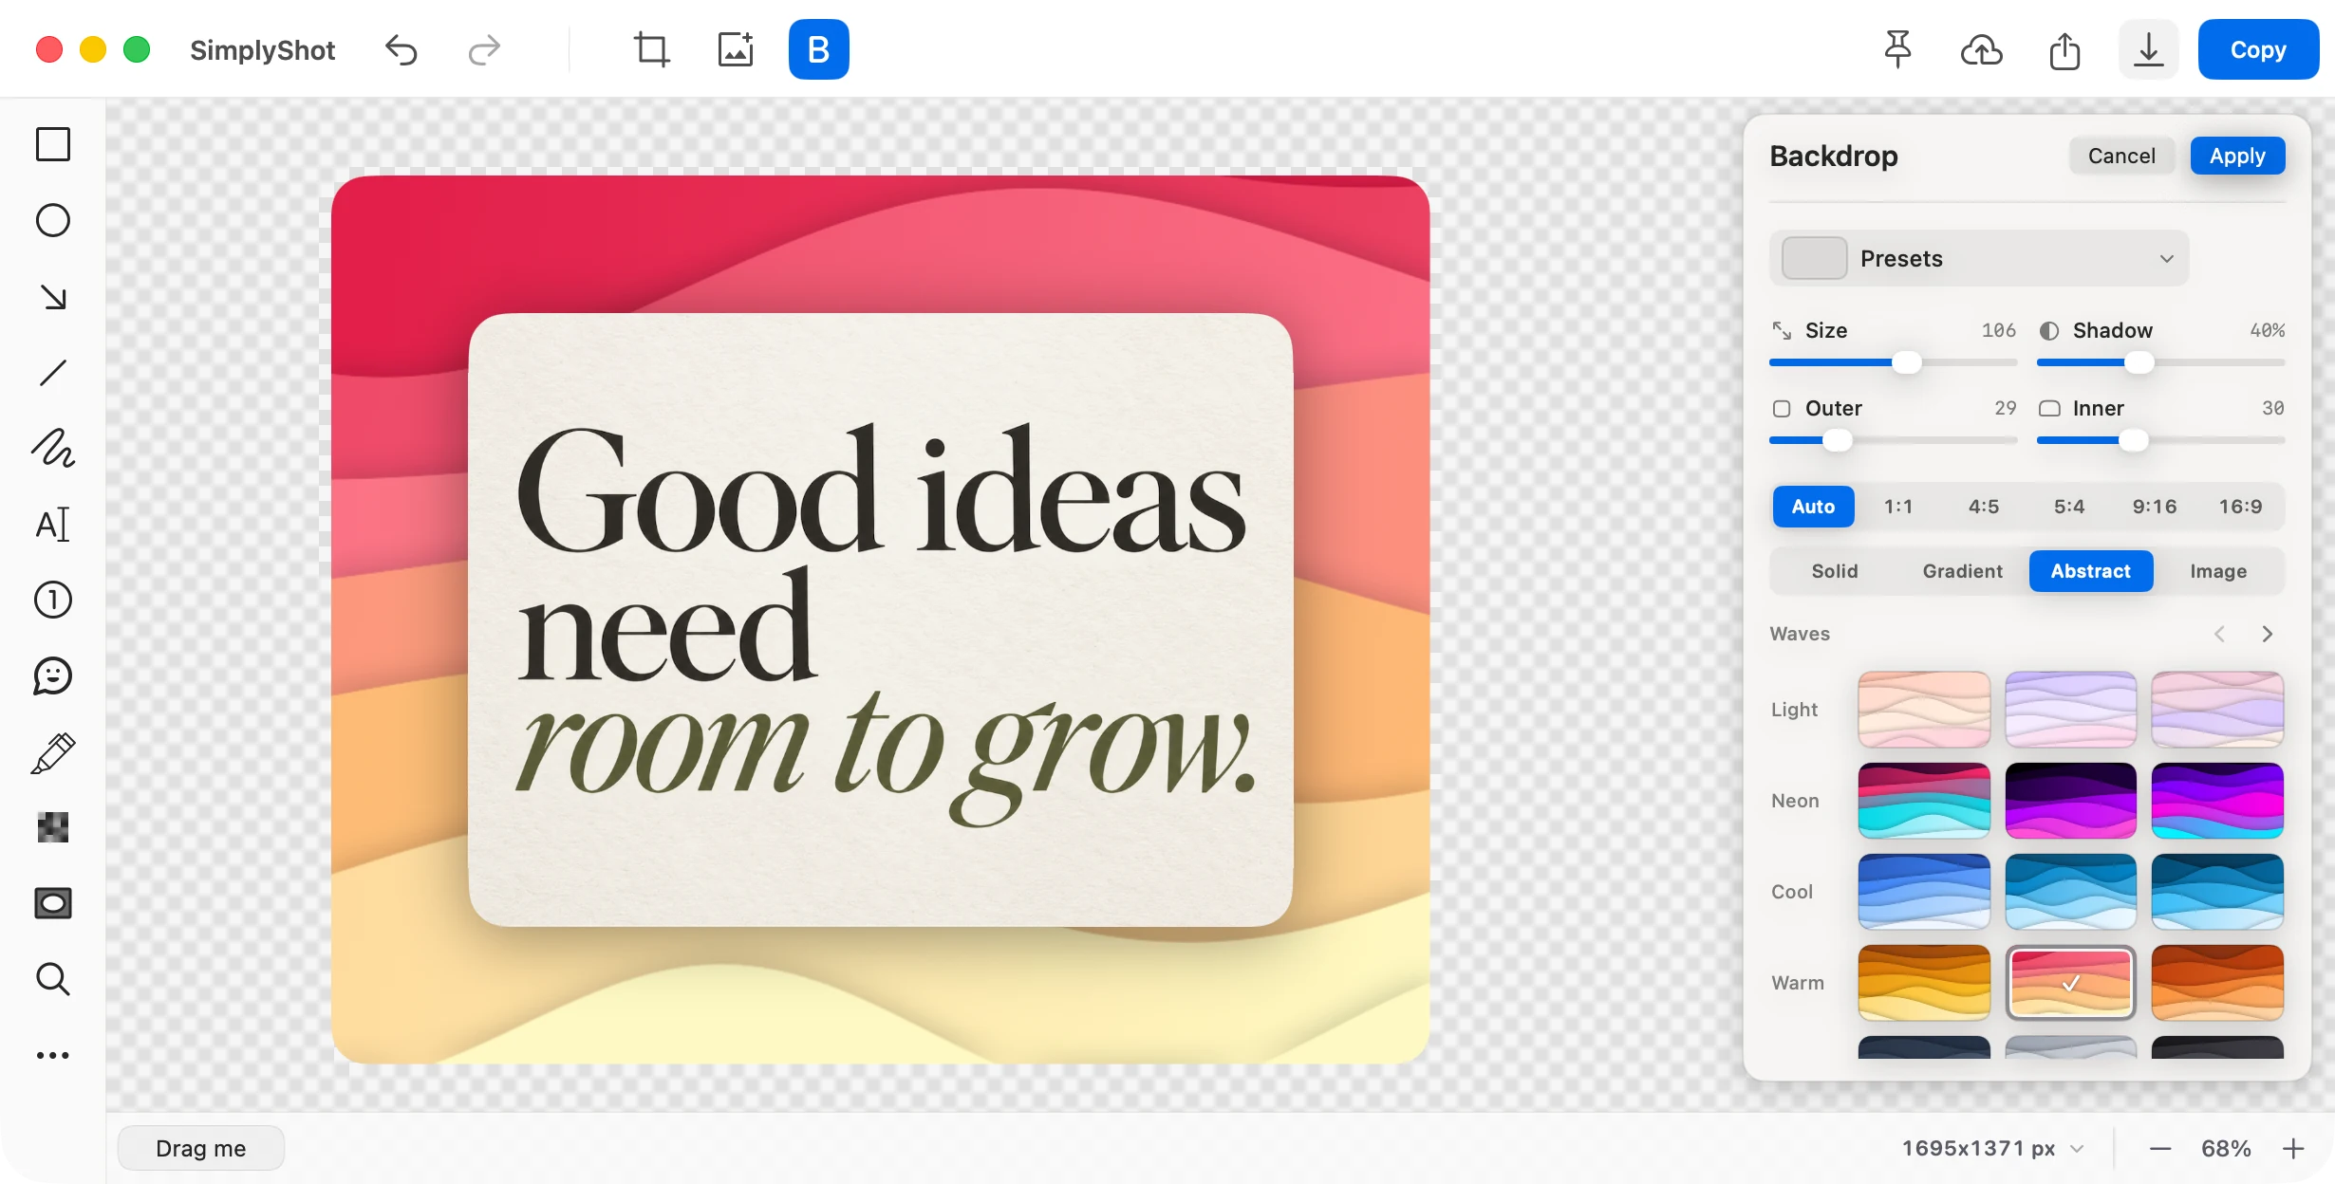
Task: Select the Arrow tool
Action: point(53,297)
